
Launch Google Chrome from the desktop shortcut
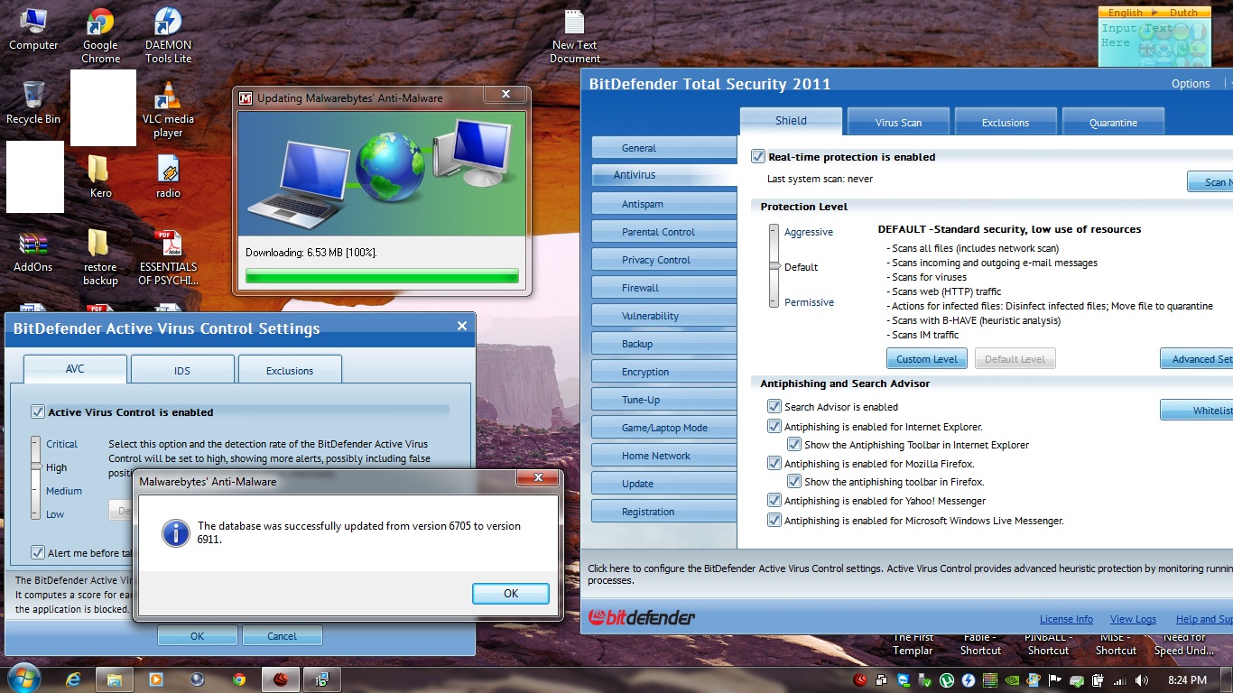[100, 36]
